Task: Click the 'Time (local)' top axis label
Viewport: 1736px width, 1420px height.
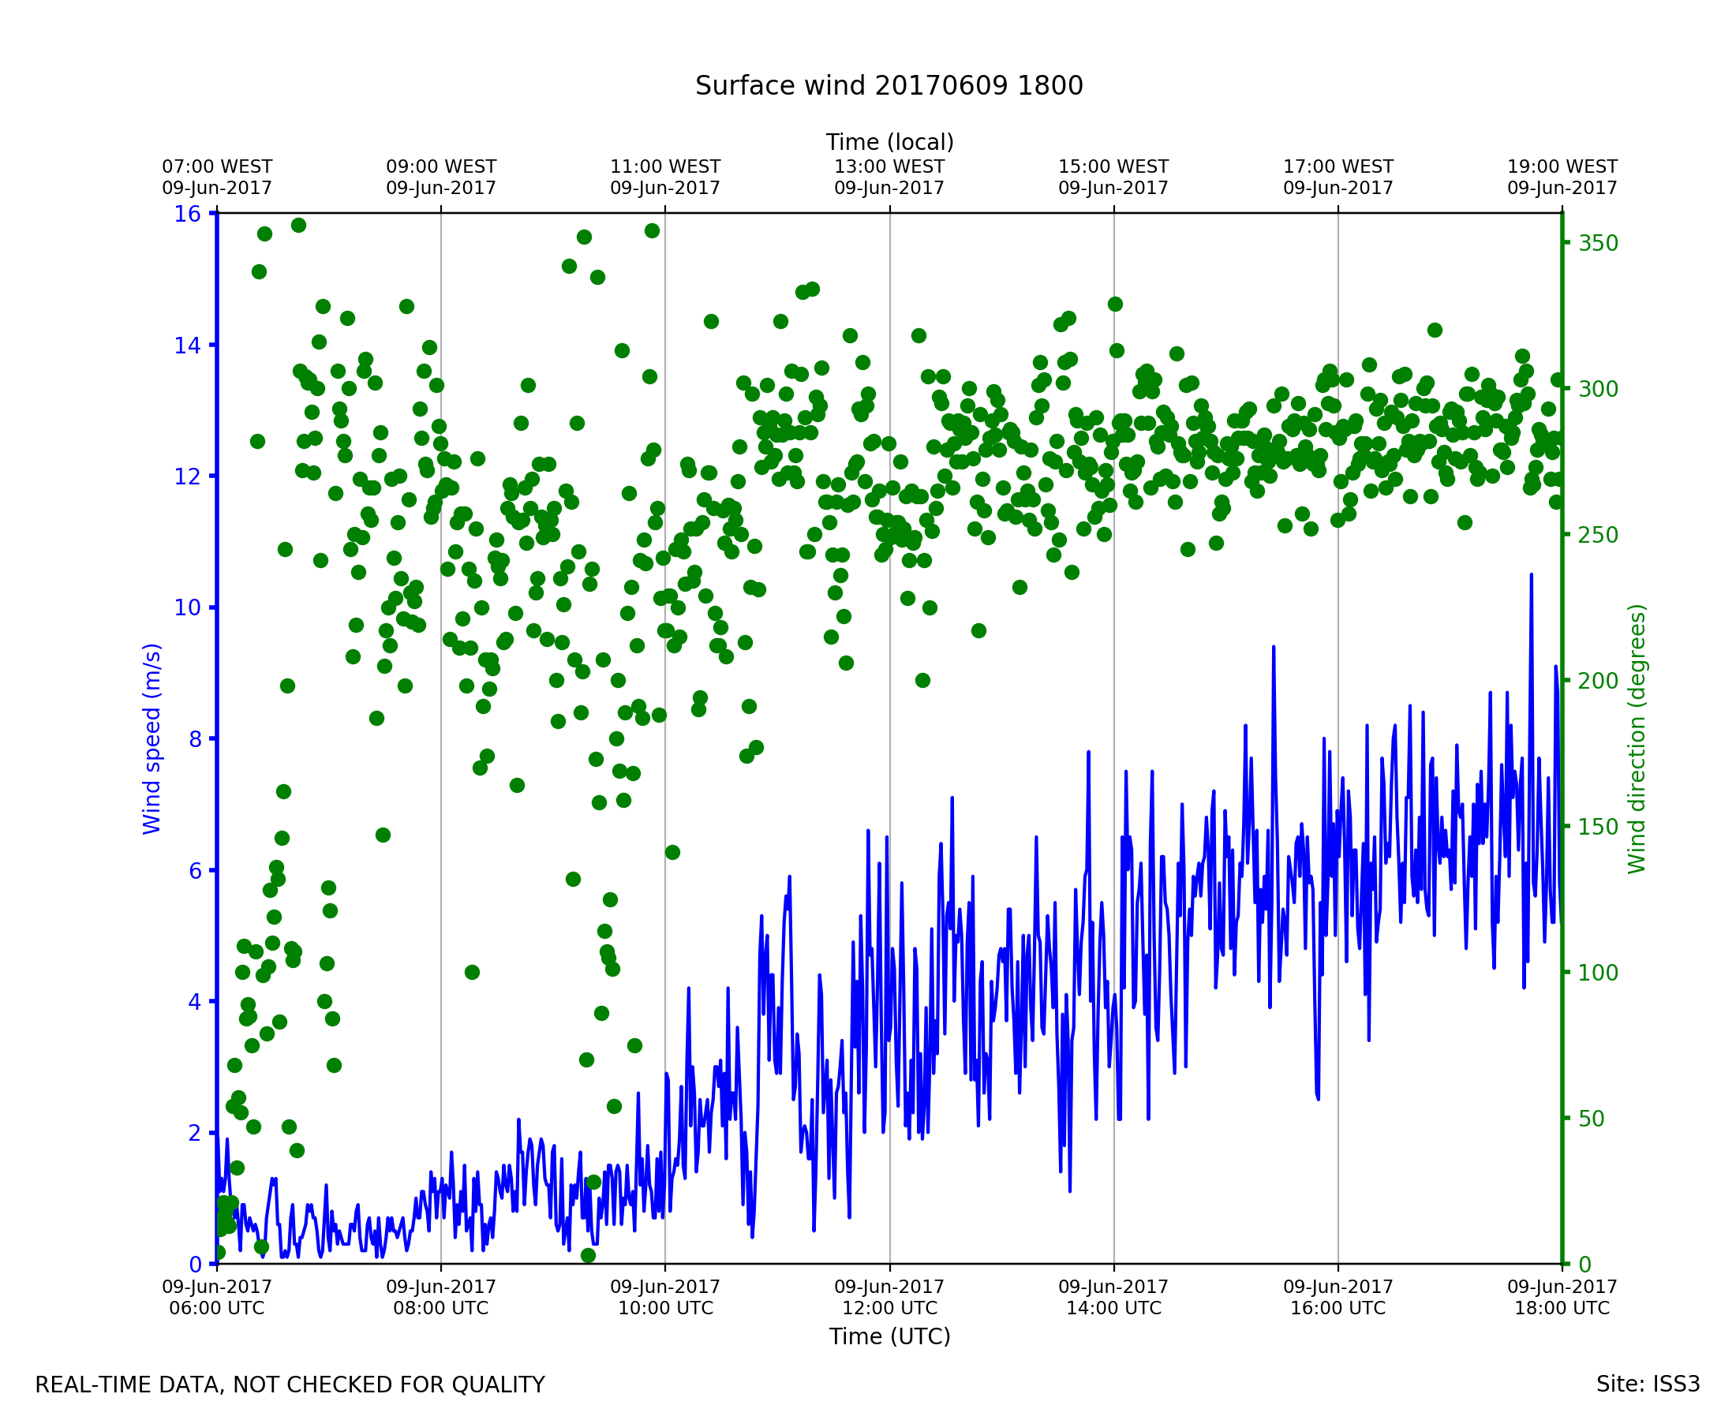Action: pyautogui.click(x=889, y=142)
